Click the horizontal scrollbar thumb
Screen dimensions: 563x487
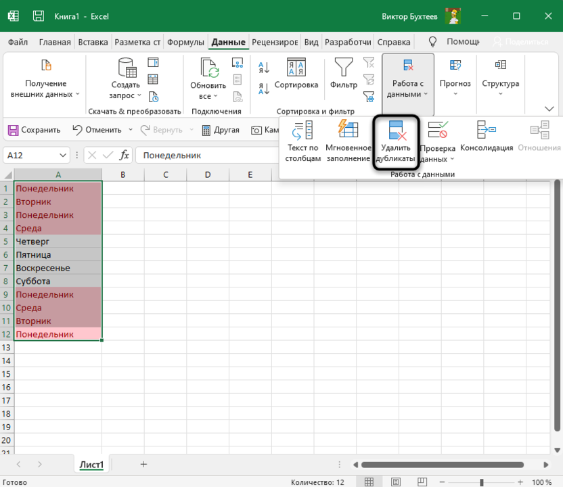pos(443,465)
